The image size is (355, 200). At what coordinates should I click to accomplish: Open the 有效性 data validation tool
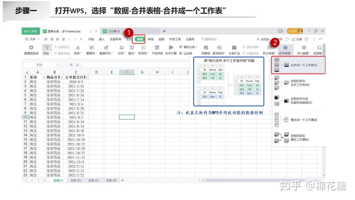(143, 50)
